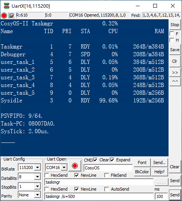The width and height of the screenshot is (182, 201).
Task: Click the Sysidle row showing 99.68%
Action: point(82,100)
